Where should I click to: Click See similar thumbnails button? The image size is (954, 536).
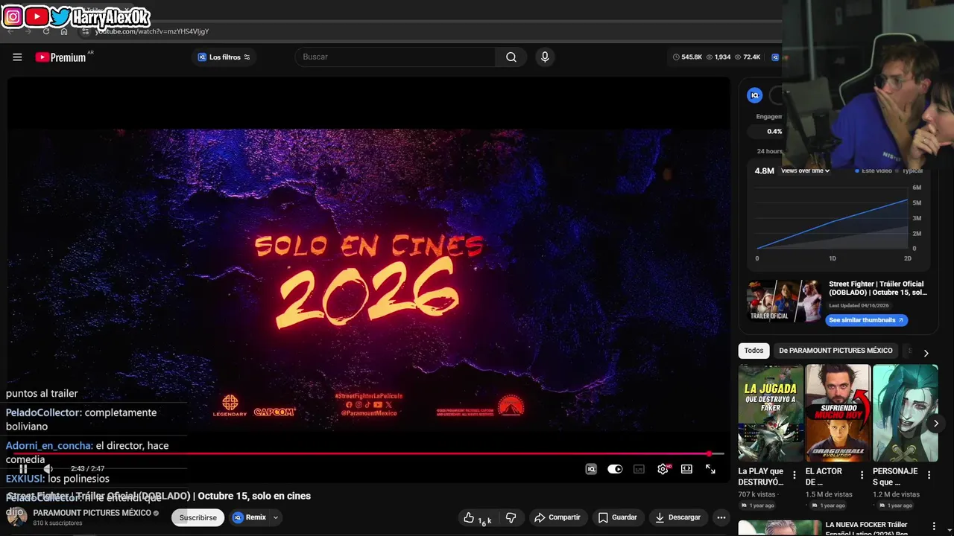click(866, 320)
